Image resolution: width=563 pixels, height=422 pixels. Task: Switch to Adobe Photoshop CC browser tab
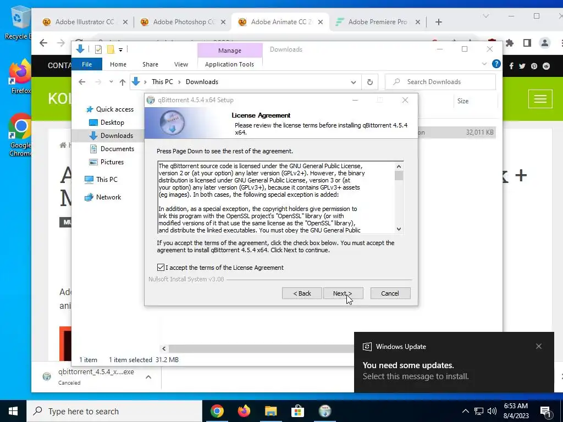(x=183, y=22)
